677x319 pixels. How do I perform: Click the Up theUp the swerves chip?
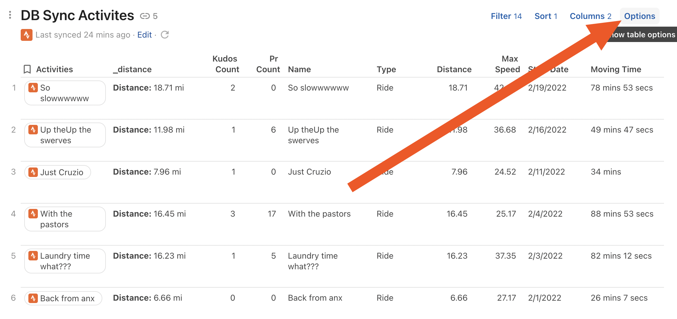coord(65,135)
